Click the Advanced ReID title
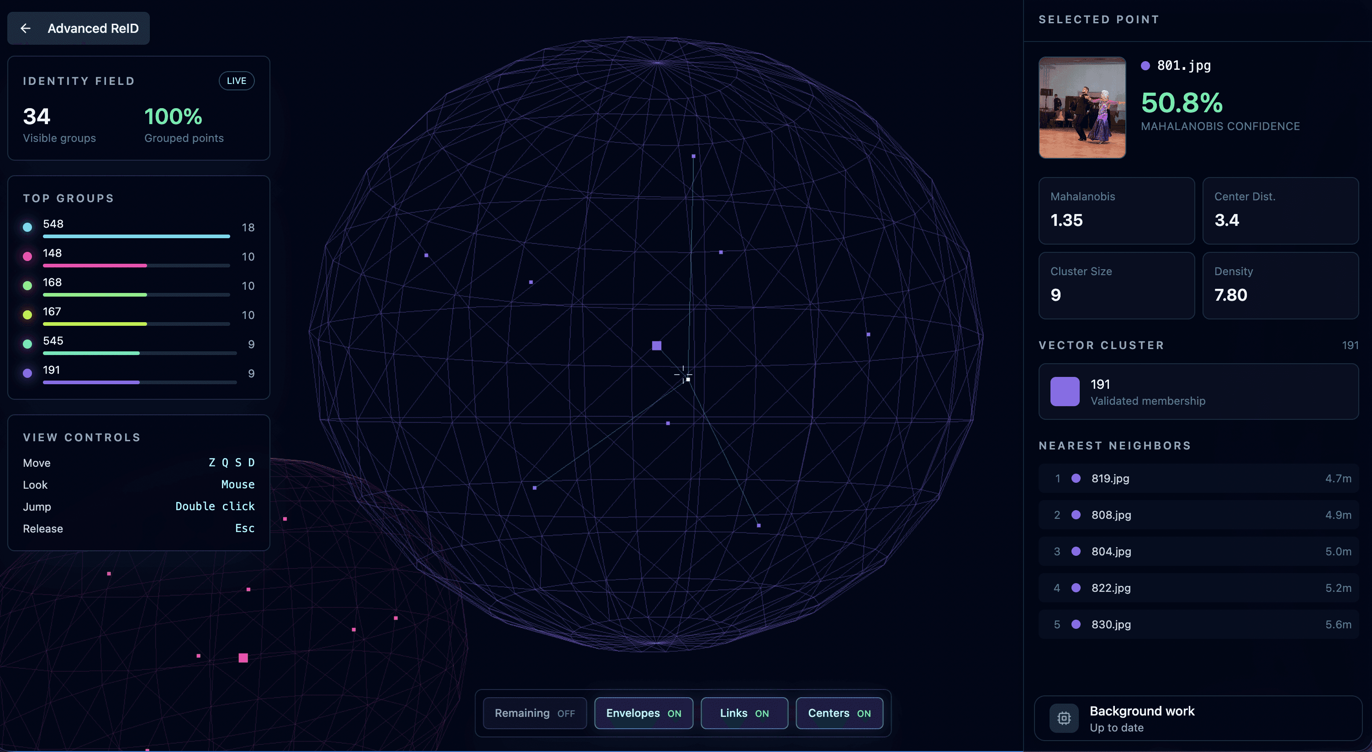The width and height of the screenshot is (1372, 752). pos(93,28)
